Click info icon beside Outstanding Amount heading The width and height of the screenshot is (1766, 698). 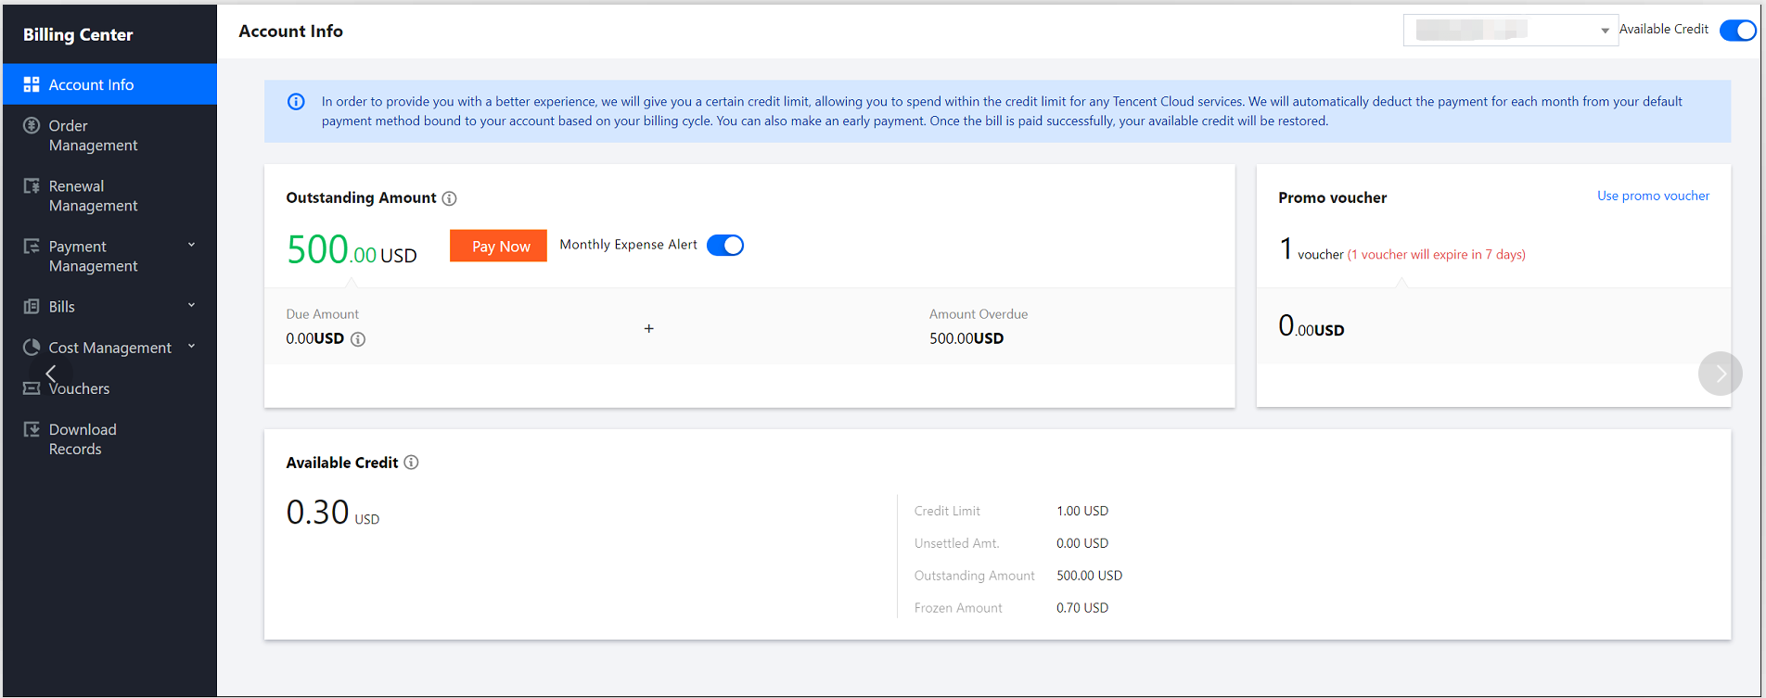(449, 198)
